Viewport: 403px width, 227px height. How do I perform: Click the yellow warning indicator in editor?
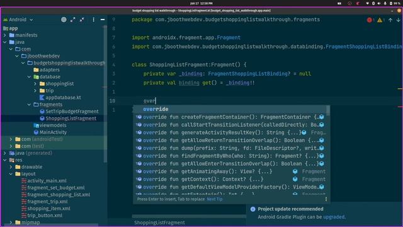pos(380,20)
